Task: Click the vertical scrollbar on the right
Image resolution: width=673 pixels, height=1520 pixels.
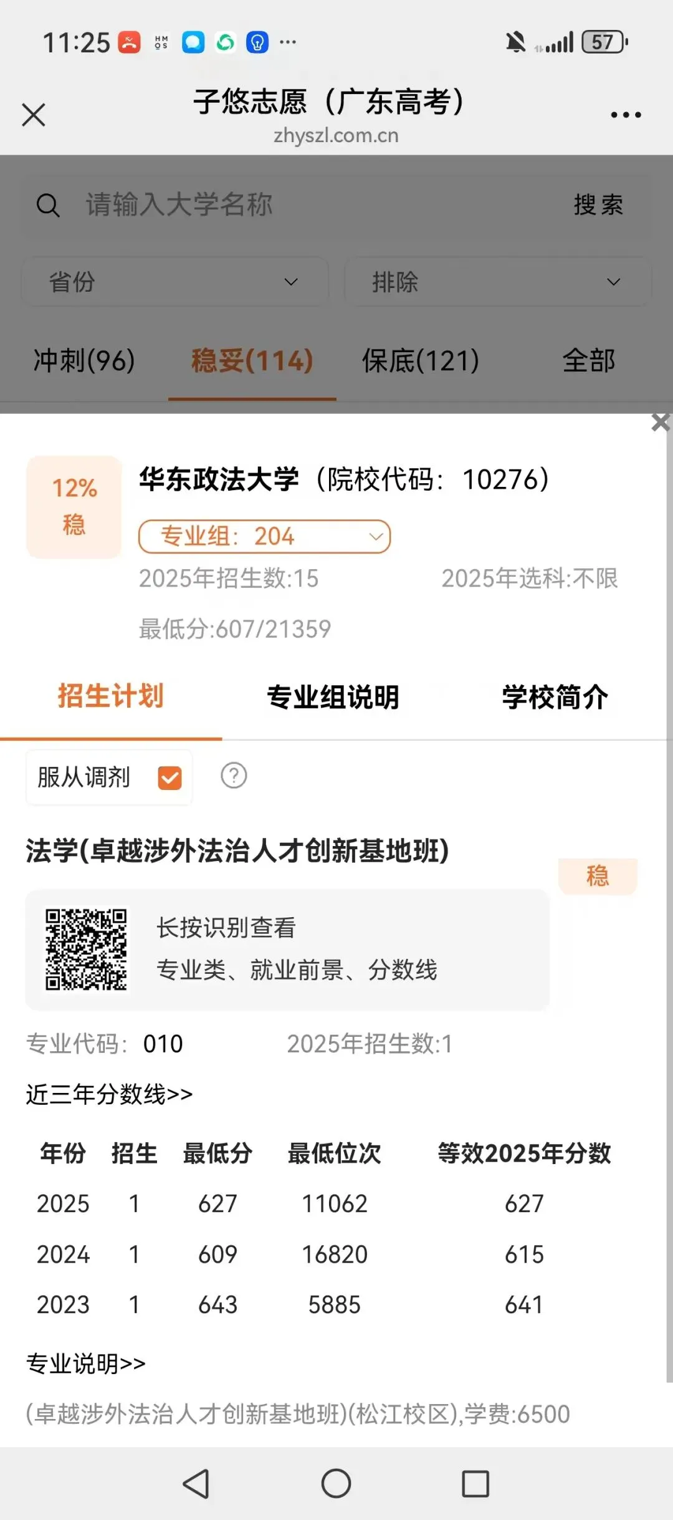Action: click(x=669, y=898)
